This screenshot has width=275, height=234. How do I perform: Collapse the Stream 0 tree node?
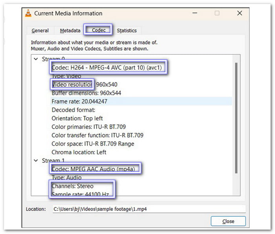36,59
